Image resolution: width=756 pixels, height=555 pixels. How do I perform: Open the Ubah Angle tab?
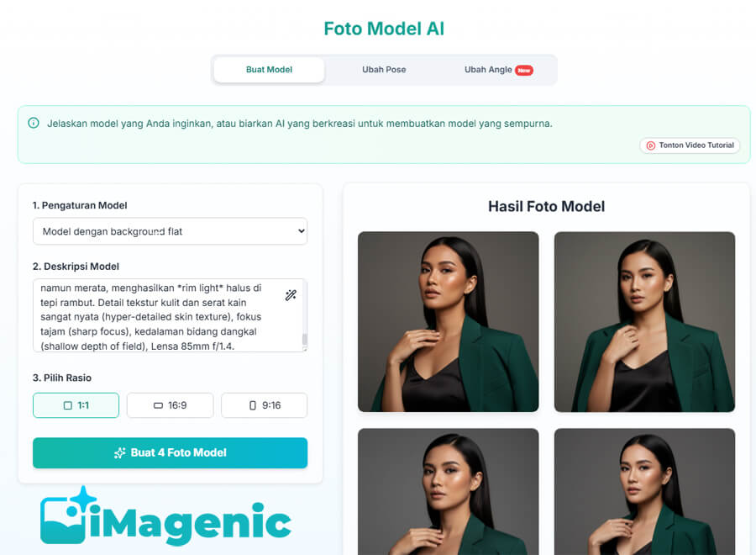point(498,70)
